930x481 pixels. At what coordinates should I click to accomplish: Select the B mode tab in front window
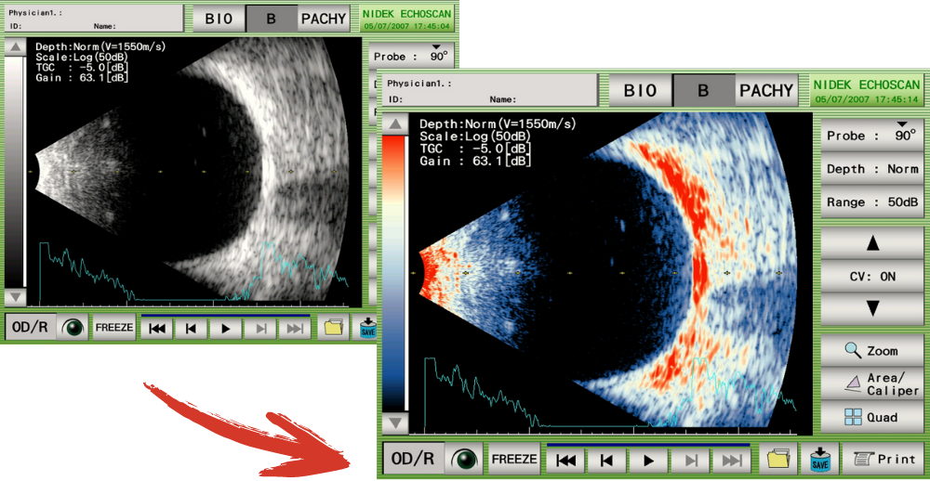[703, 90]
